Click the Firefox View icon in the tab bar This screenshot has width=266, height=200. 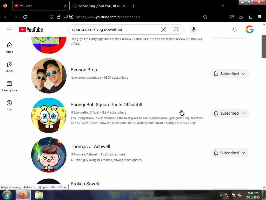coord(5,6)
